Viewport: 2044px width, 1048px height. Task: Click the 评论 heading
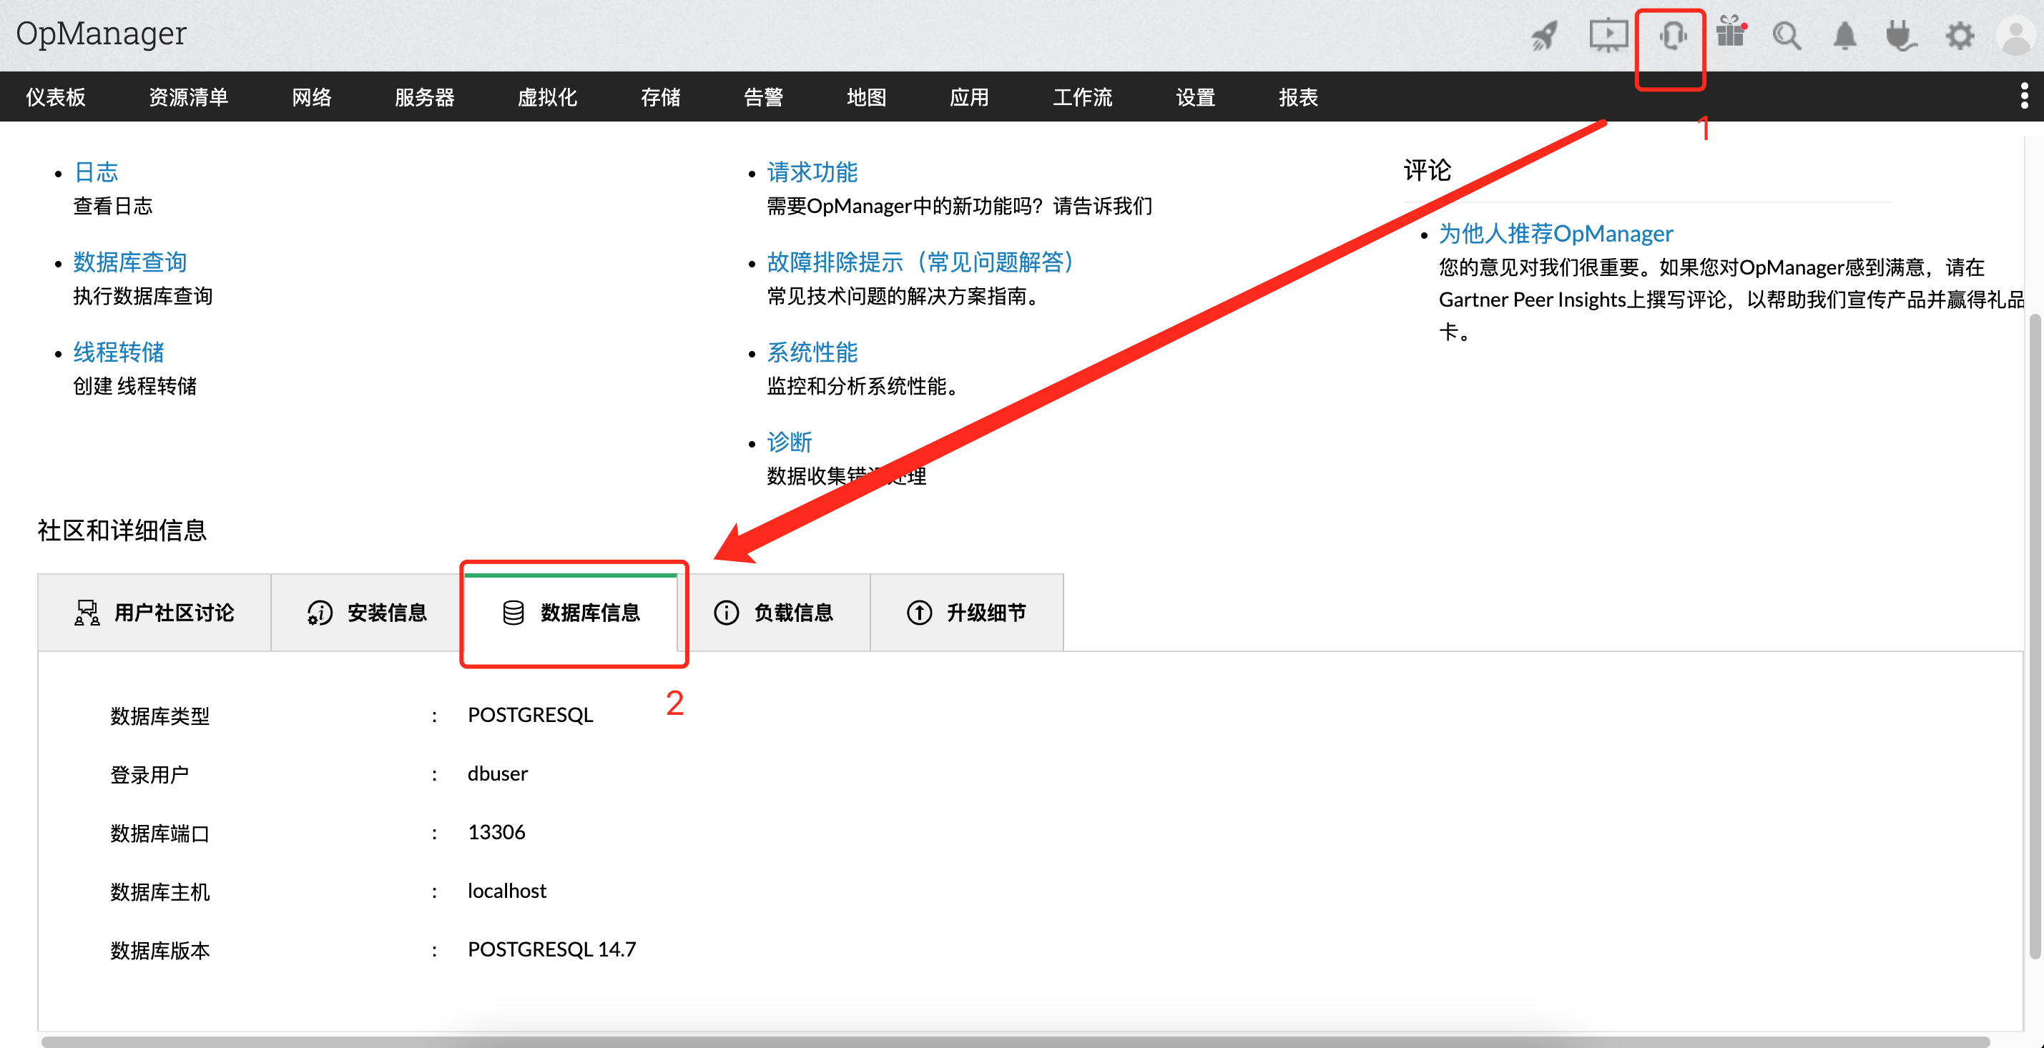(1427, 169)
